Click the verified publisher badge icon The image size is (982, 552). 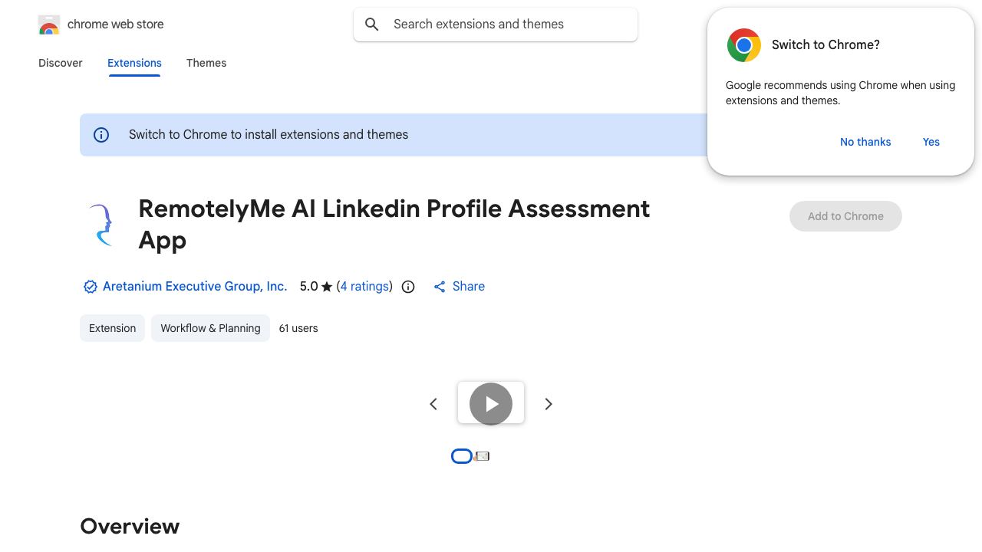90,287
